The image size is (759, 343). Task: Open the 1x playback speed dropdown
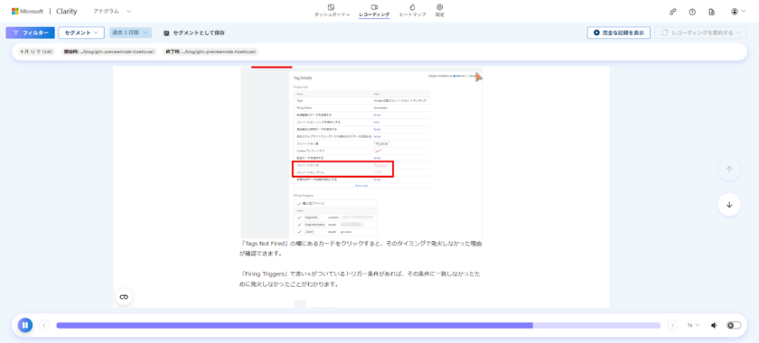tap(694, 325)
